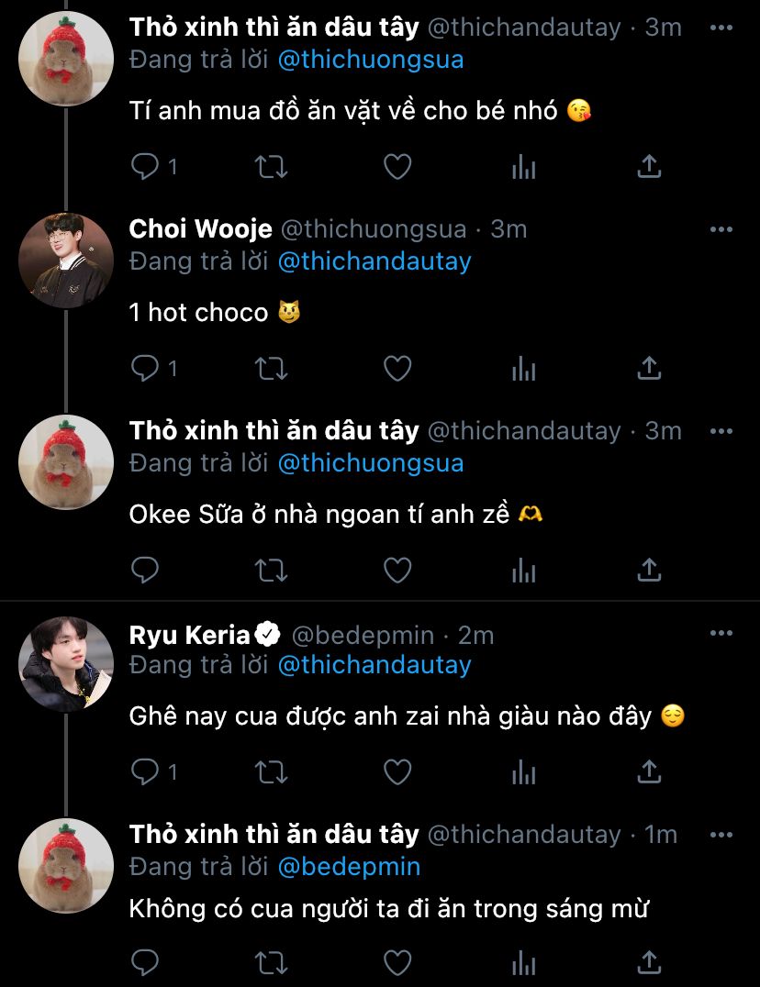Share the "Okee Sữa ở nhà" tweet
The width and height of the screenshot is (760, 987).
click(649, 571)
